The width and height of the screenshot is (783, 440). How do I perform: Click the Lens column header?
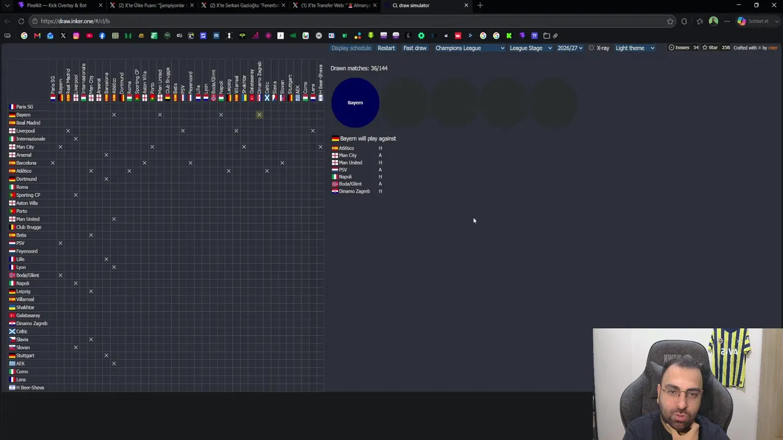coord(313,90)
